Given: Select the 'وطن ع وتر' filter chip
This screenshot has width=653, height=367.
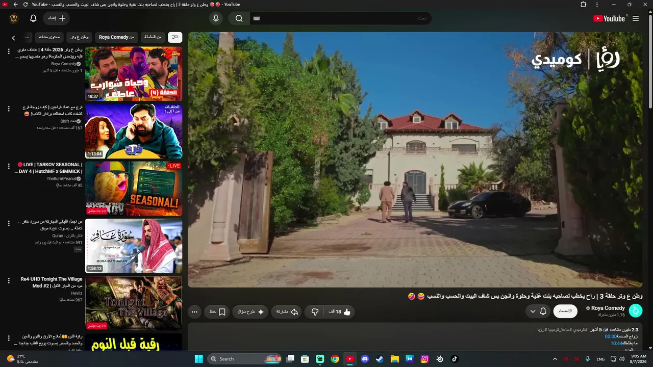Looking at the screenshot, I should pos(80,37).
